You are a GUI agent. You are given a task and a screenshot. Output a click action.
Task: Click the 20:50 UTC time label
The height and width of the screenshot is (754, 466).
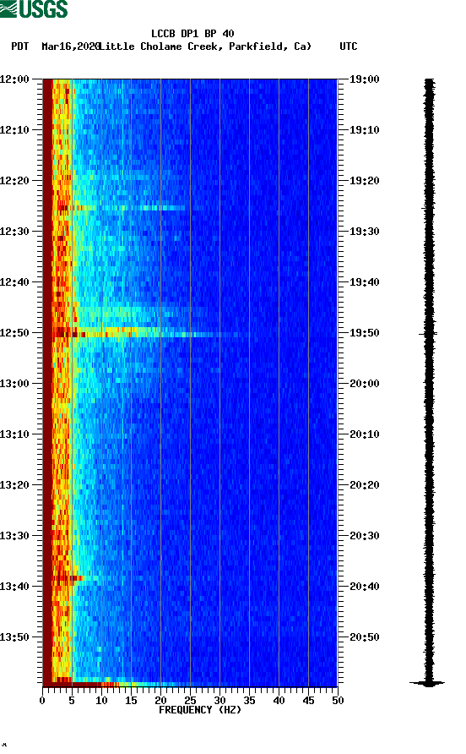pos(364,637)
